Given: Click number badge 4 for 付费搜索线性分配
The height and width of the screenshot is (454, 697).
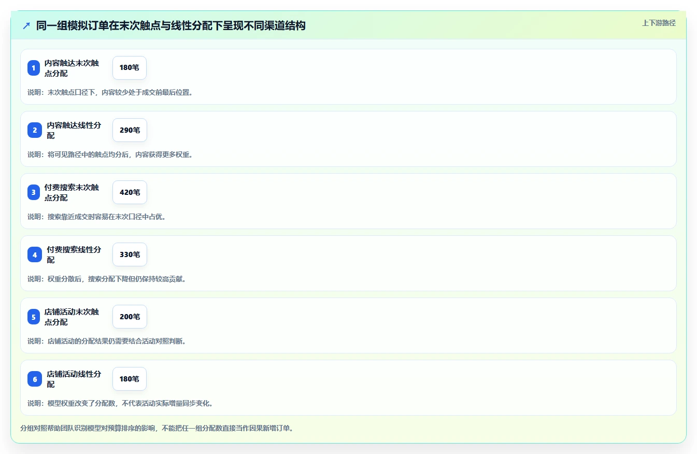Looking at the screenshot, I should [x=35, y=254].
